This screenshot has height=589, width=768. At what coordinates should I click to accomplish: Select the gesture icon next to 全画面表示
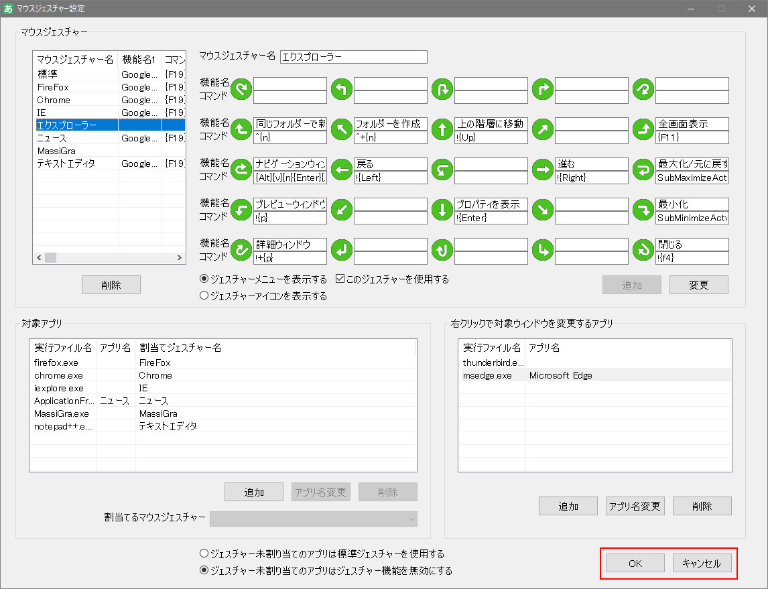point(643,130)
